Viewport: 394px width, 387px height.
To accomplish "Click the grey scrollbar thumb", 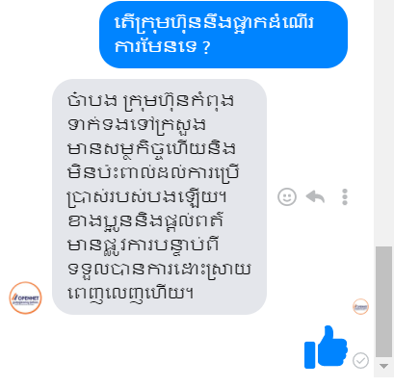I will click(x=383, y=301).
